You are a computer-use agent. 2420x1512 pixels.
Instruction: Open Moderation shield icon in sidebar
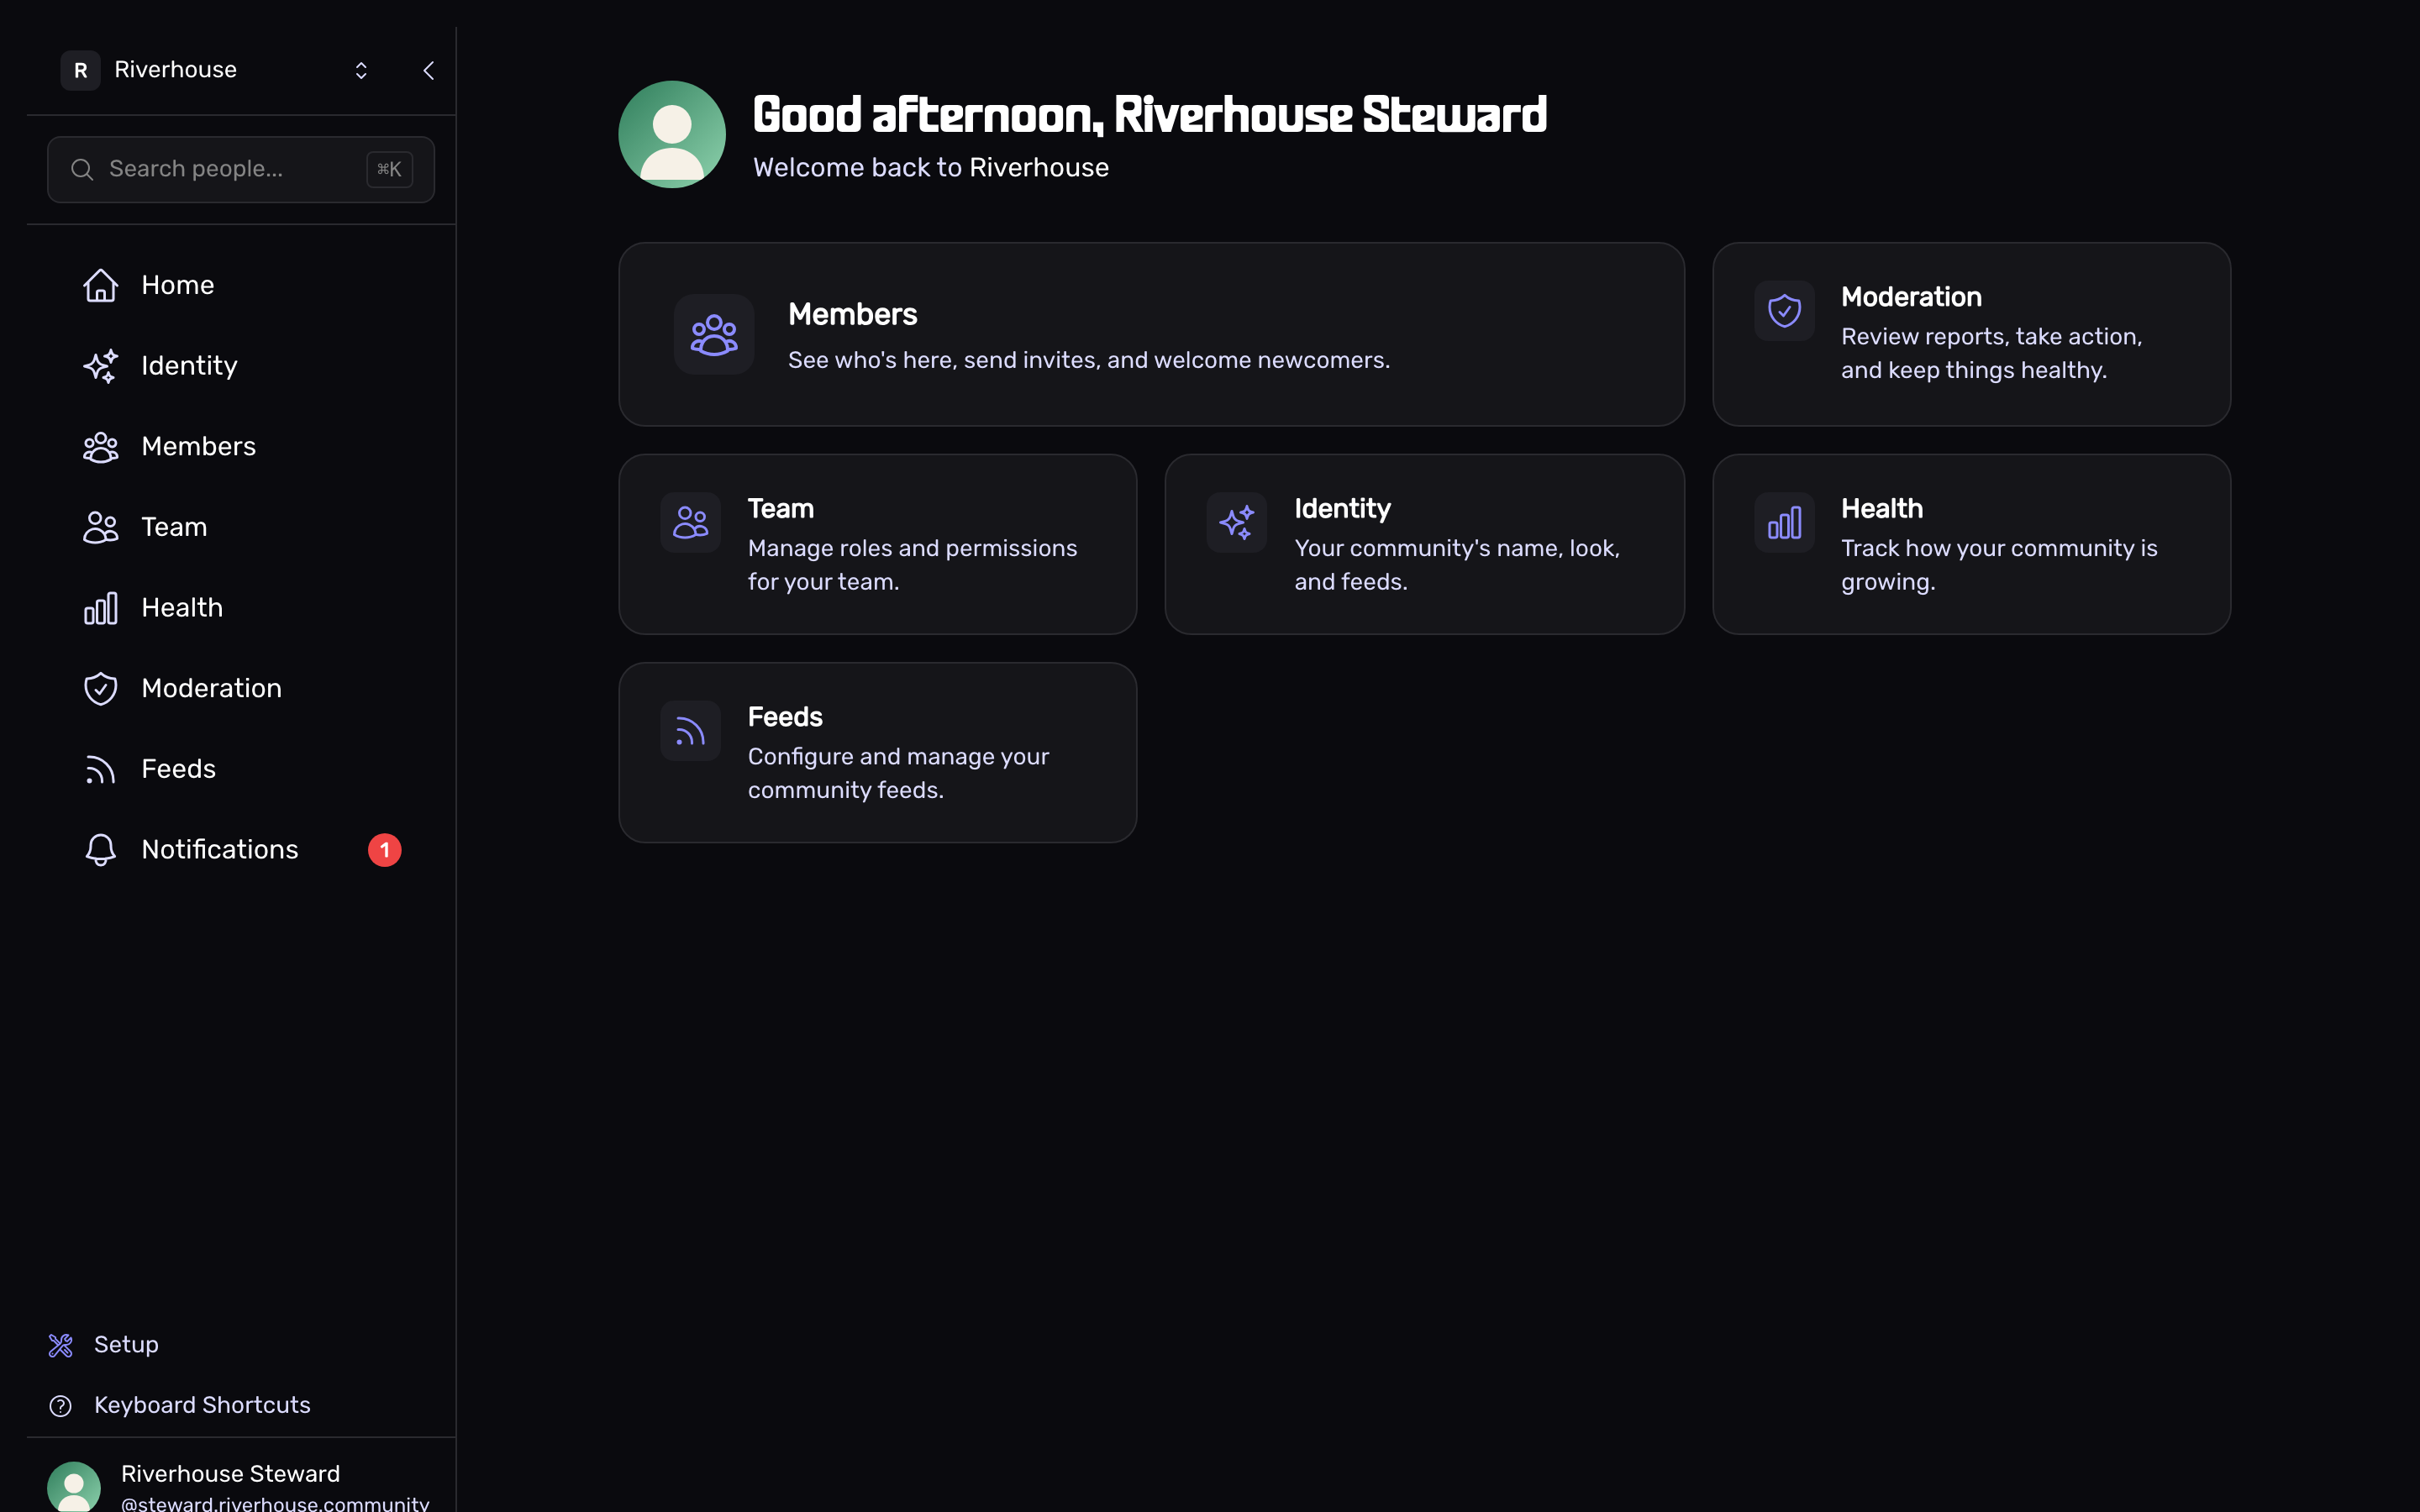pos(100,689)
